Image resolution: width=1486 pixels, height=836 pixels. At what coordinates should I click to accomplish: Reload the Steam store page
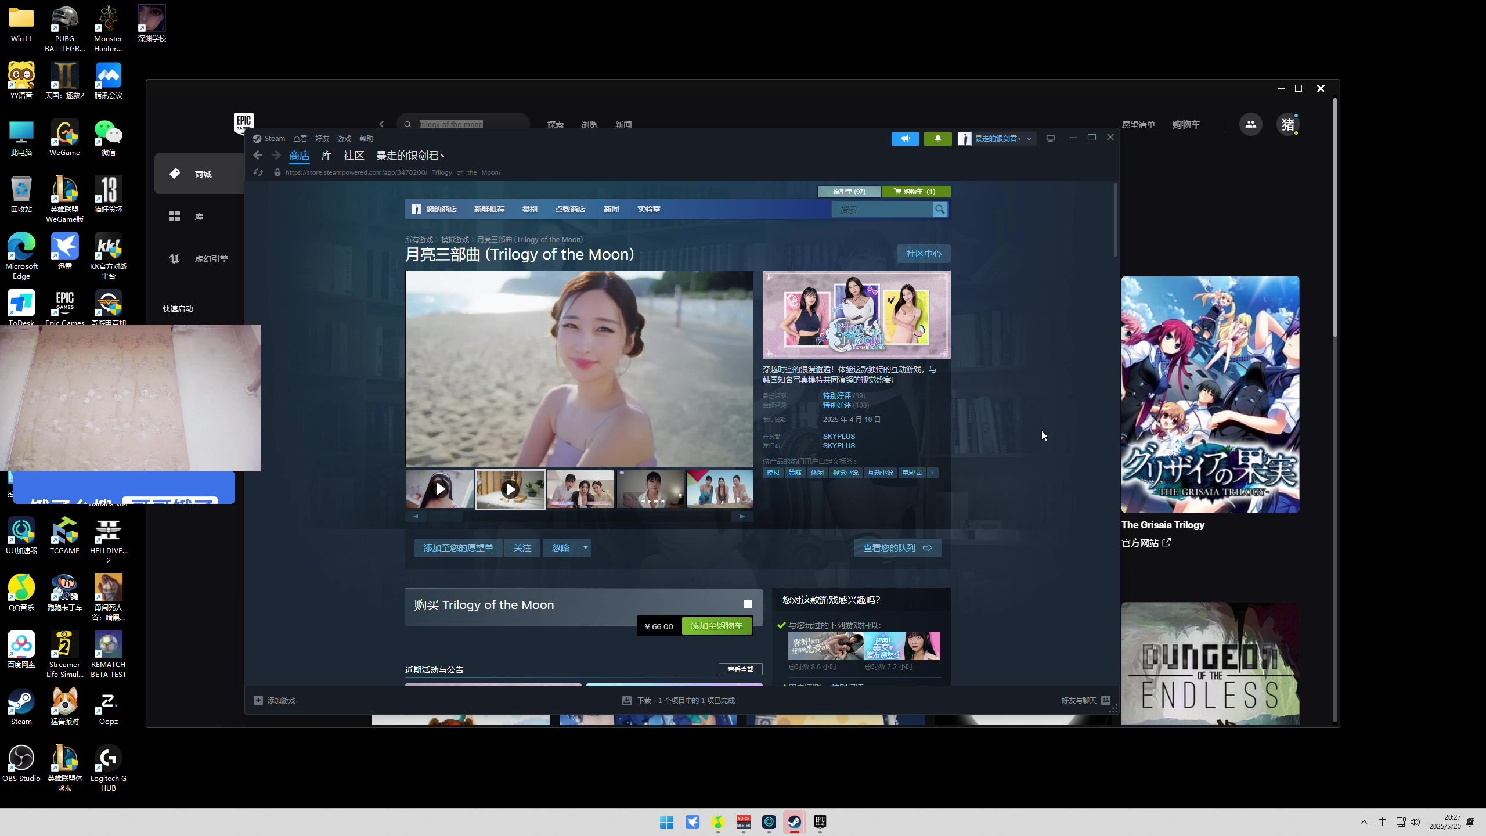[258, 172]
